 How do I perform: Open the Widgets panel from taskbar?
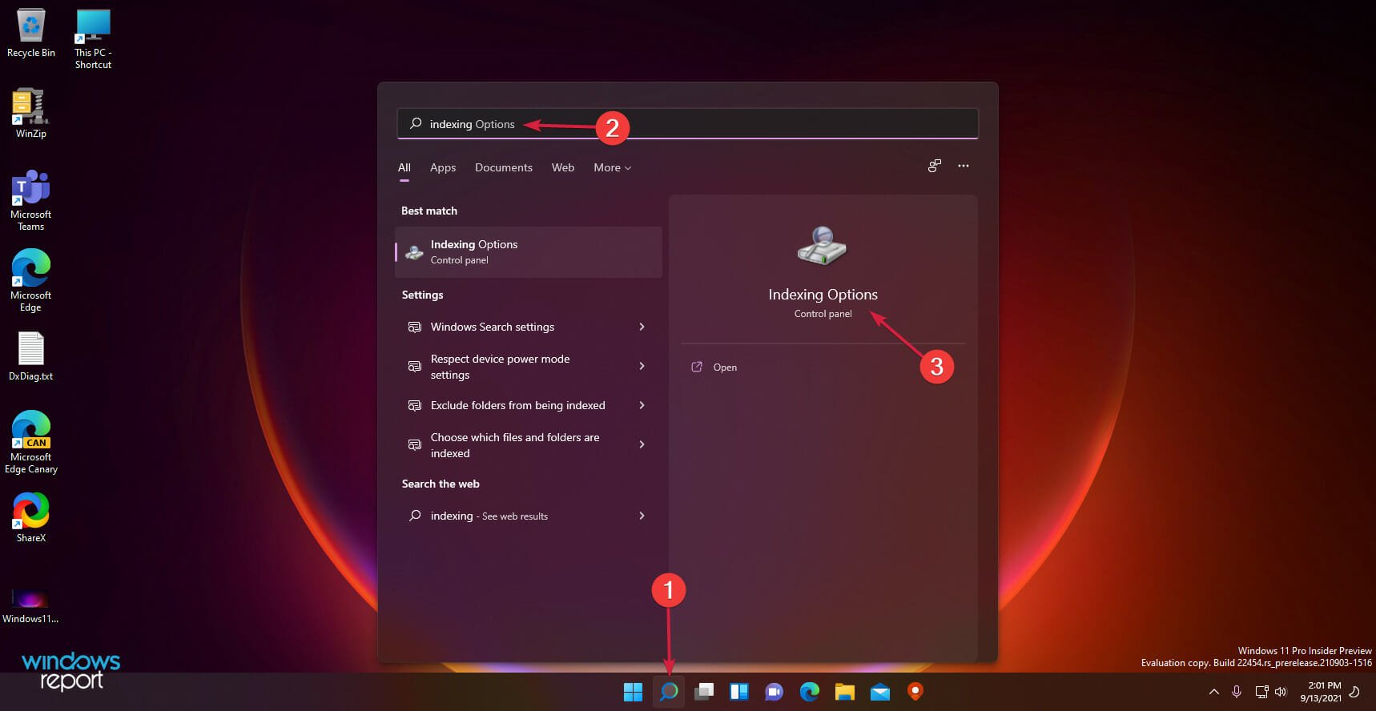point(738,692)
